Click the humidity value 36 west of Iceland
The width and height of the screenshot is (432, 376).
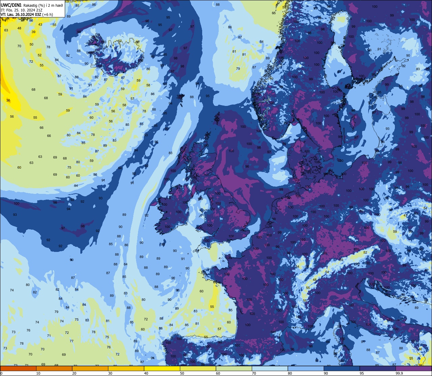8,100
